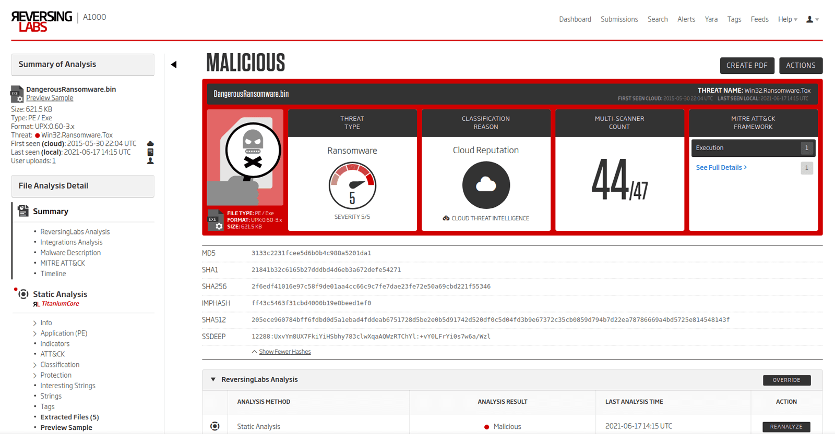Open the Submissions menu
The width and height of the screenshot is (835, 434).
(x=619, y=19)
